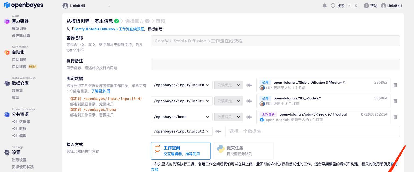Viewport: 414px width, 172px height.
Task: Click the arrow icon in the input0 row
Action: click(249, 85)
